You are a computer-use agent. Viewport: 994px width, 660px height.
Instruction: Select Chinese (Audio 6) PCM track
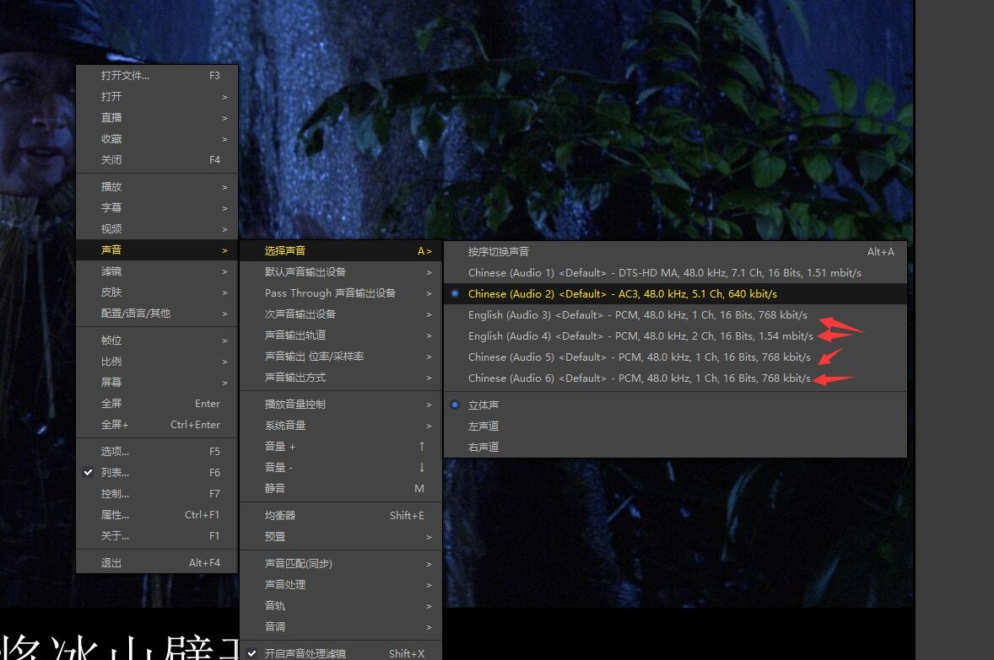point(675,378)
